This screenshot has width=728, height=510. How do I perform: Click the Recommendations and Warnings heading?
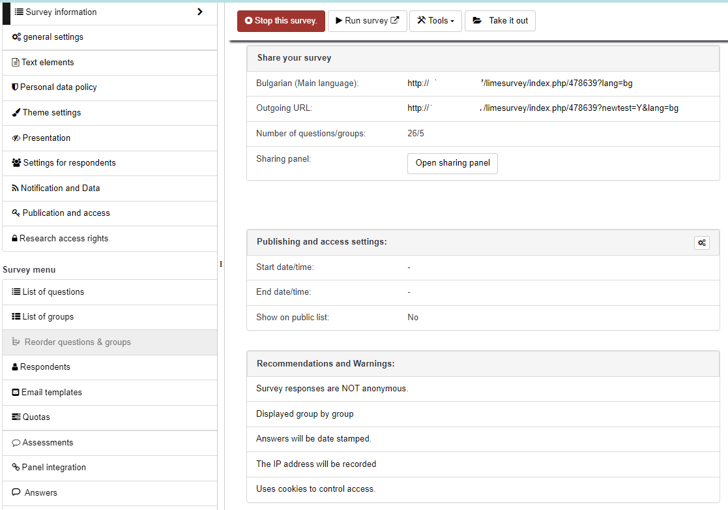[x=325, y=364]
